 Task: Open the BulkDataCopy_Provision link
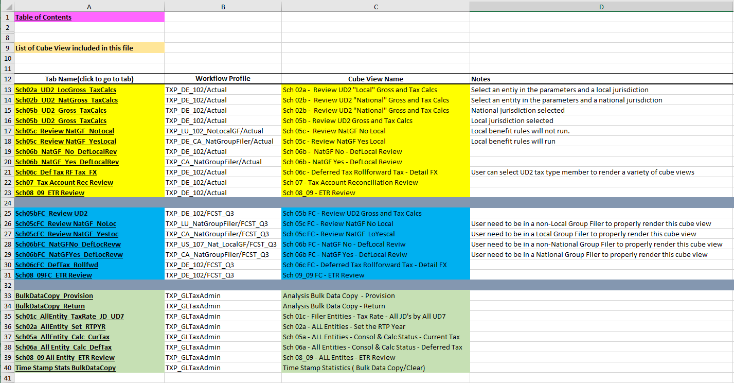tap(54, 295)
